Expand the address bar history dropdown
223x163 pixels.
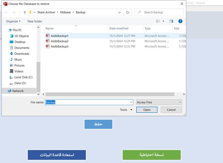119,12
